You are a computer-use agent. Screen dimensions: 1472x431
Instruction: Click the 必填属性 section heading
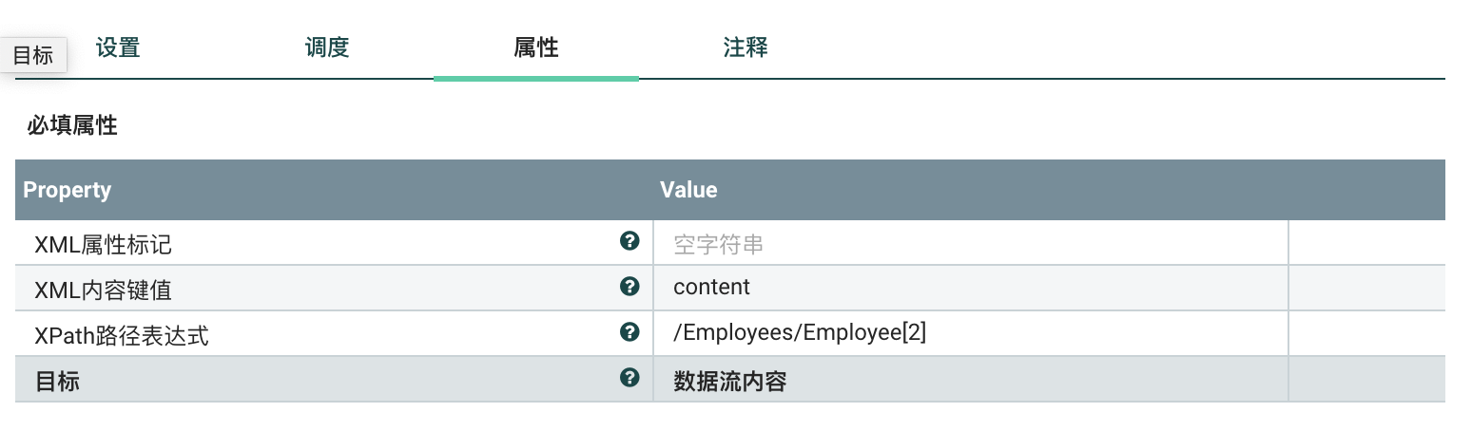point(72,125)
